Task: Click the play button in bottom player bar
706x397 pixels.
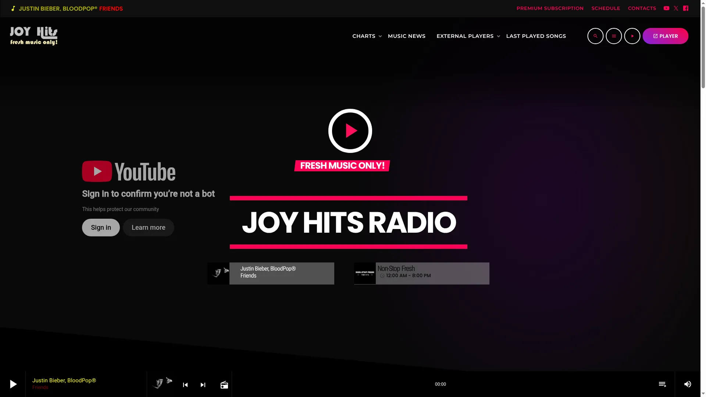Action: click(x=13, y=384)
